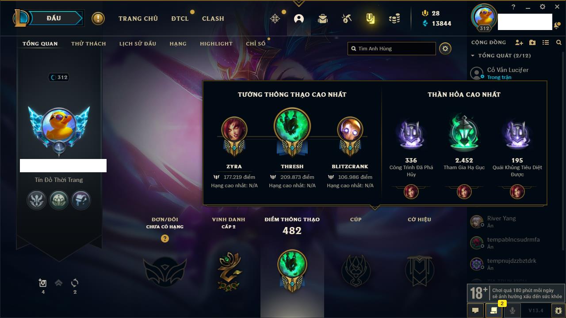Open the yellow mission alert icon
The image size is (566, 318).
pos(98,19)
